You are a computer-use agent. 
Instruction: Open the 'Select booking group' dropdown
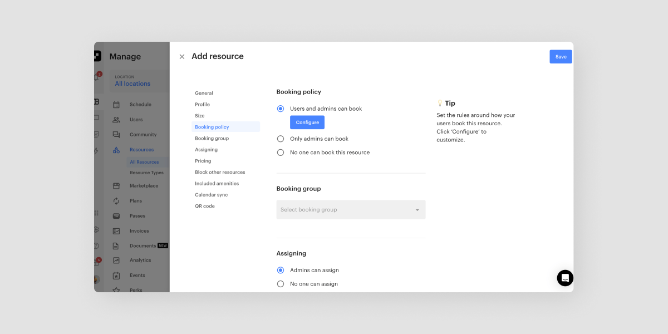(x=351, y=209)
